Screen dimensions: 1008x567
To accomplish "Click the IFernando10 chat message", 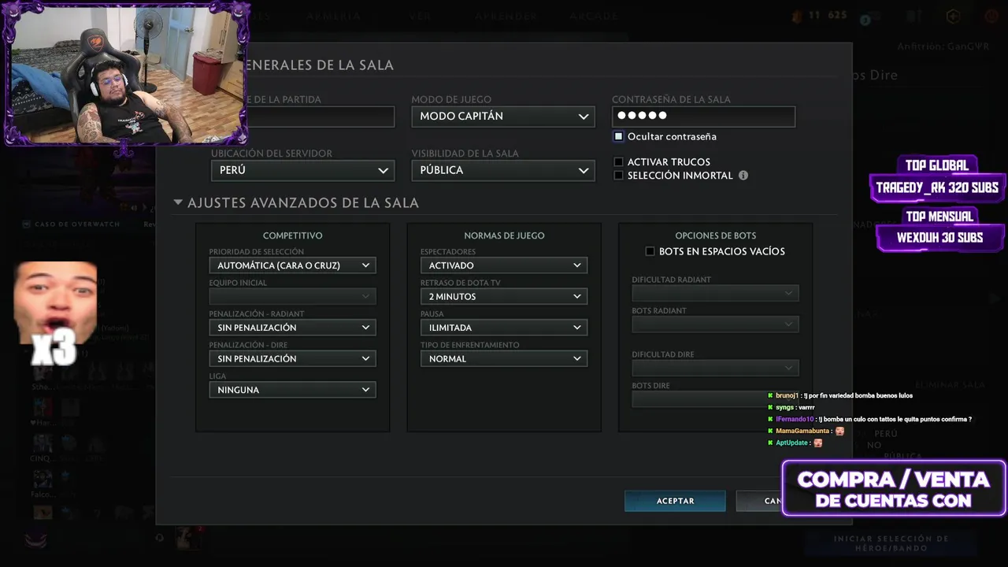I will pos(869,419).
